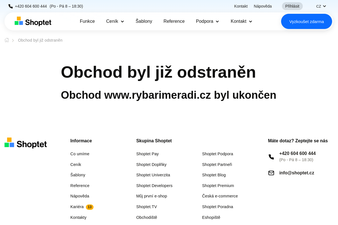The height and width of the screenshot is (225, 338).
Task: Click the phone handset icon in the footer
Action: 271,157
